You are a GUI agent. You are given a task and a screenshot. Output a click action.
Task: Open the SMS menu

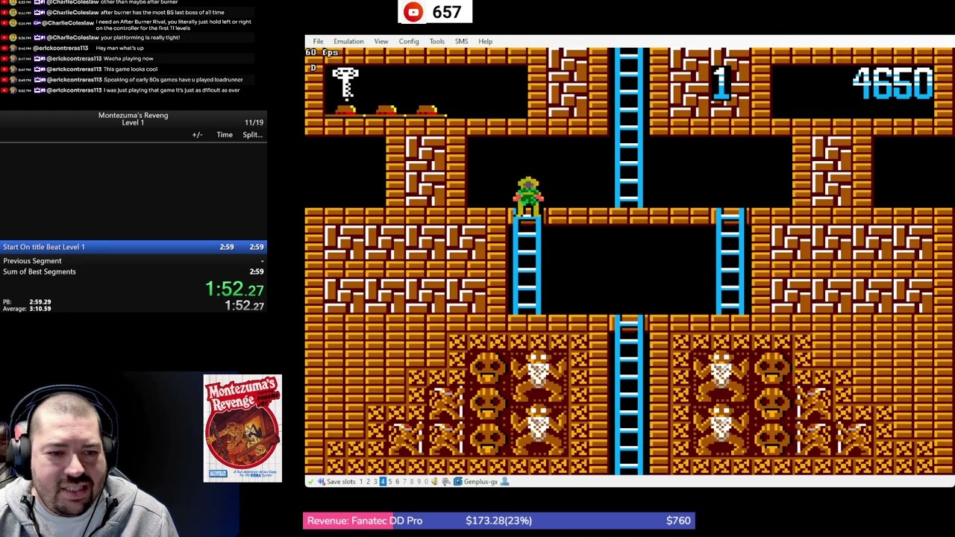point(462,42)
